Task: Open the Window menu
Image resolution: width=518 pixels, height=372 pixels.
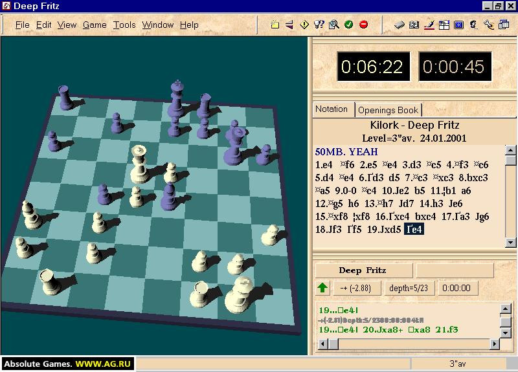Action: pyautogui.click(x=157, y=25)
